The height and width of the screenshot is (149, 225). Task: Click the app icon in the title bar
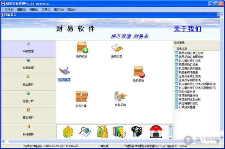pyautogui.click(x=3, y=4)
